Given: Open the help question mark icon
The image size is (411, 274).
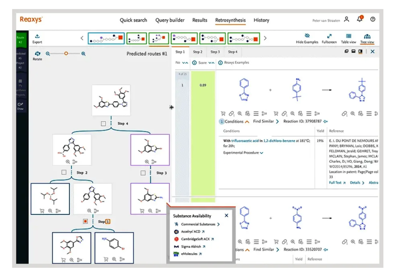Looking at the screenshot, I should (x=373, y=19).
